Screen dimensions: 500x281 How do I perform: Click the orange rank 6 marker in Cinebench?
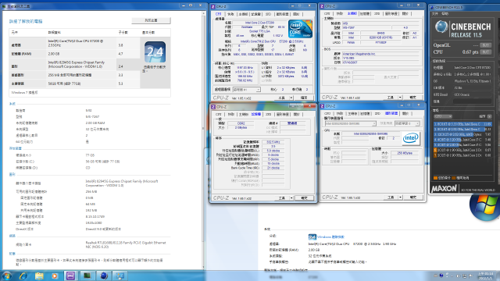[x=435, y=150]
